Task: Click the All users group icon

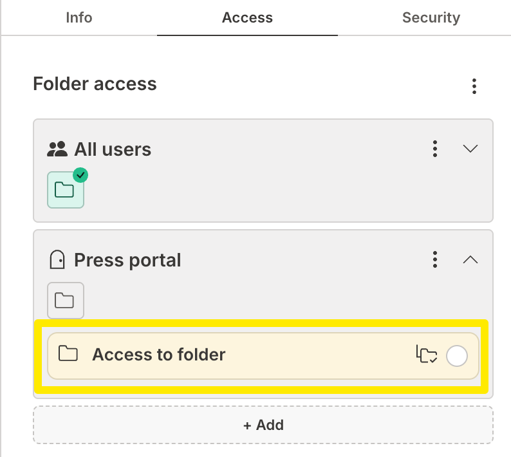Action: (57, 149)
